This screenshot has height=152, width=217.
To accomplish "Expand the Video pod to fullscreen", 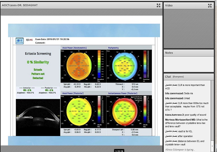I will pos(210,5).
